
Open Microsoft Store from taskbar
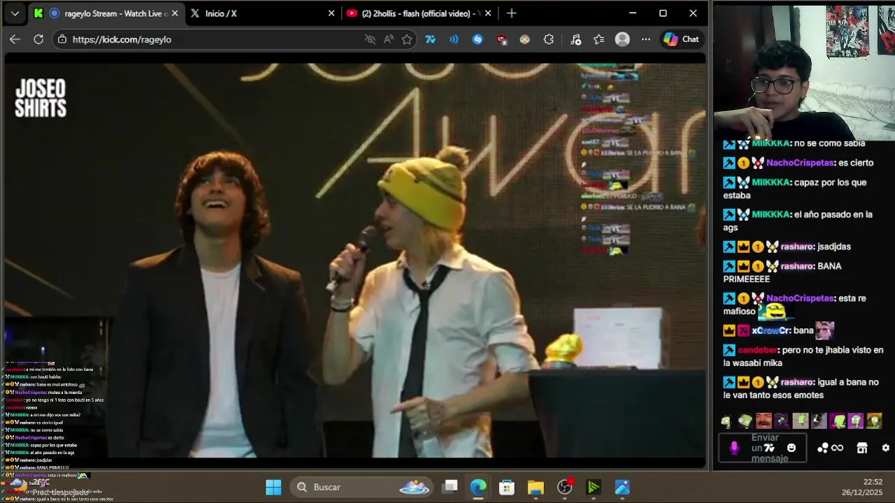click(507, 487)
